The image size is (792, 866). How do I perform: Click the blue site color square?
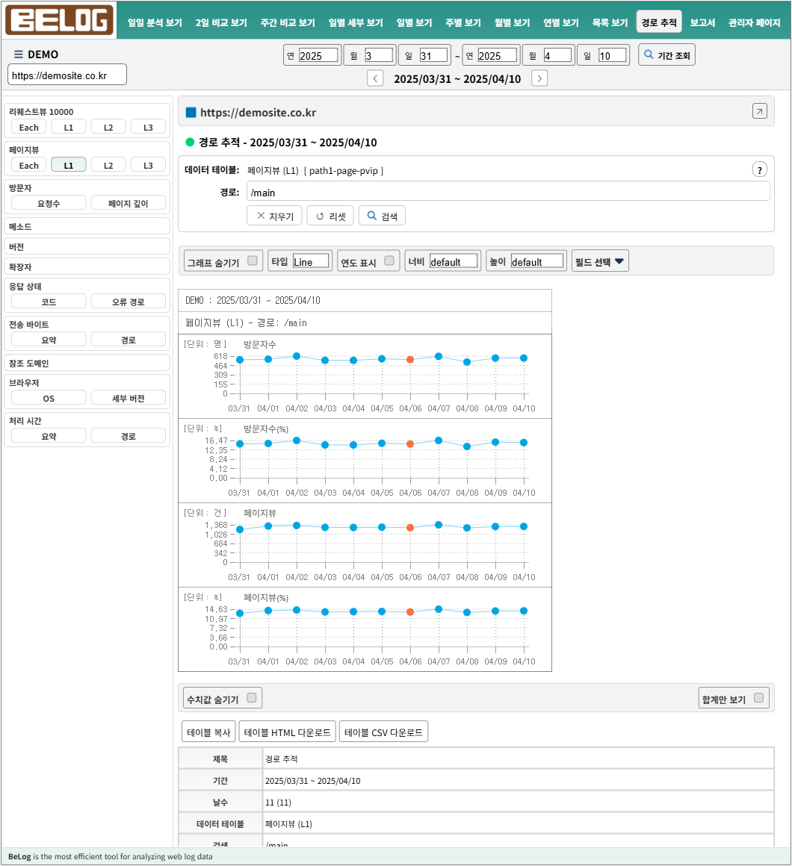(191, 113)
